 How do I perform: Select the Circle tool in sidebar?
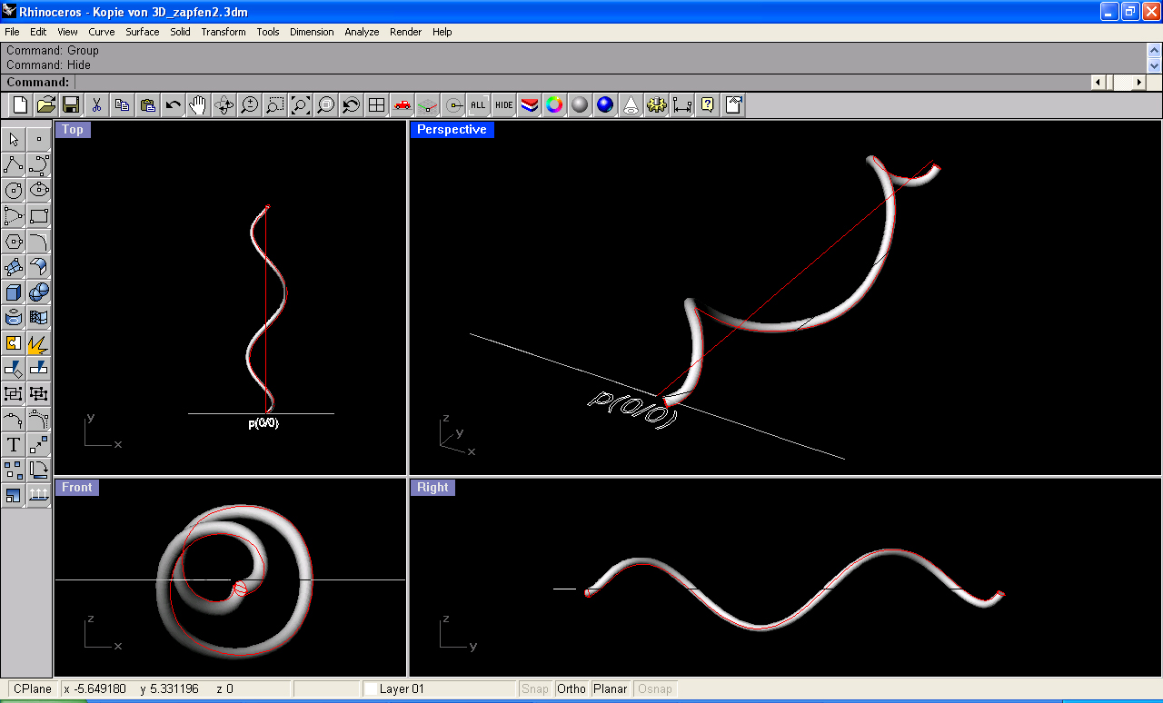[x=14, y=190]
